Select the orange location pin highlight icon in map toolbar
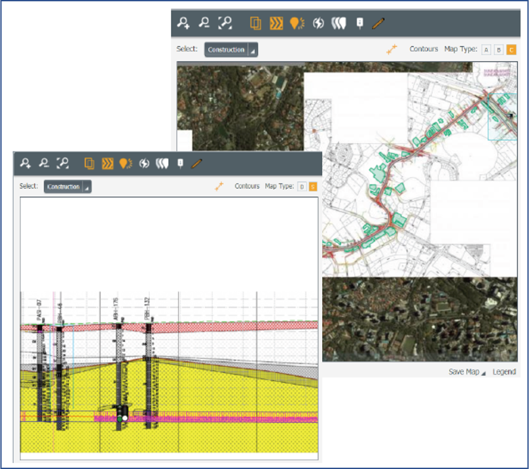529x469 pixels. [297, 24]
